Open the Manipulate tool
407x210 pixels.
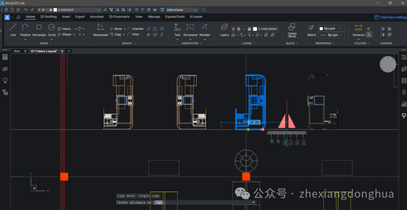[x=101, y=29]
